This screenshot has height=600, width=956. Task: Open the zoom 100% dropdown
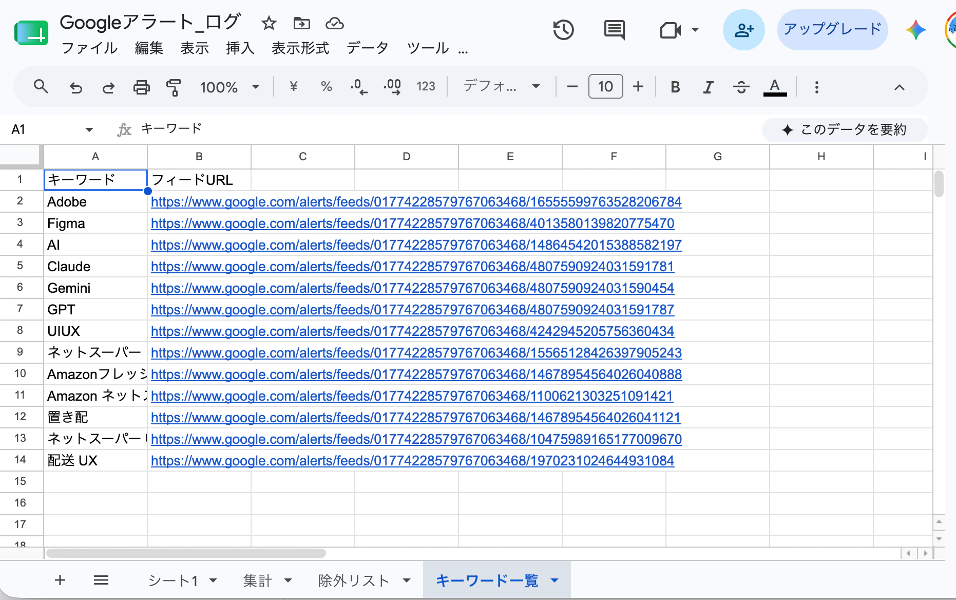point(230,87)
